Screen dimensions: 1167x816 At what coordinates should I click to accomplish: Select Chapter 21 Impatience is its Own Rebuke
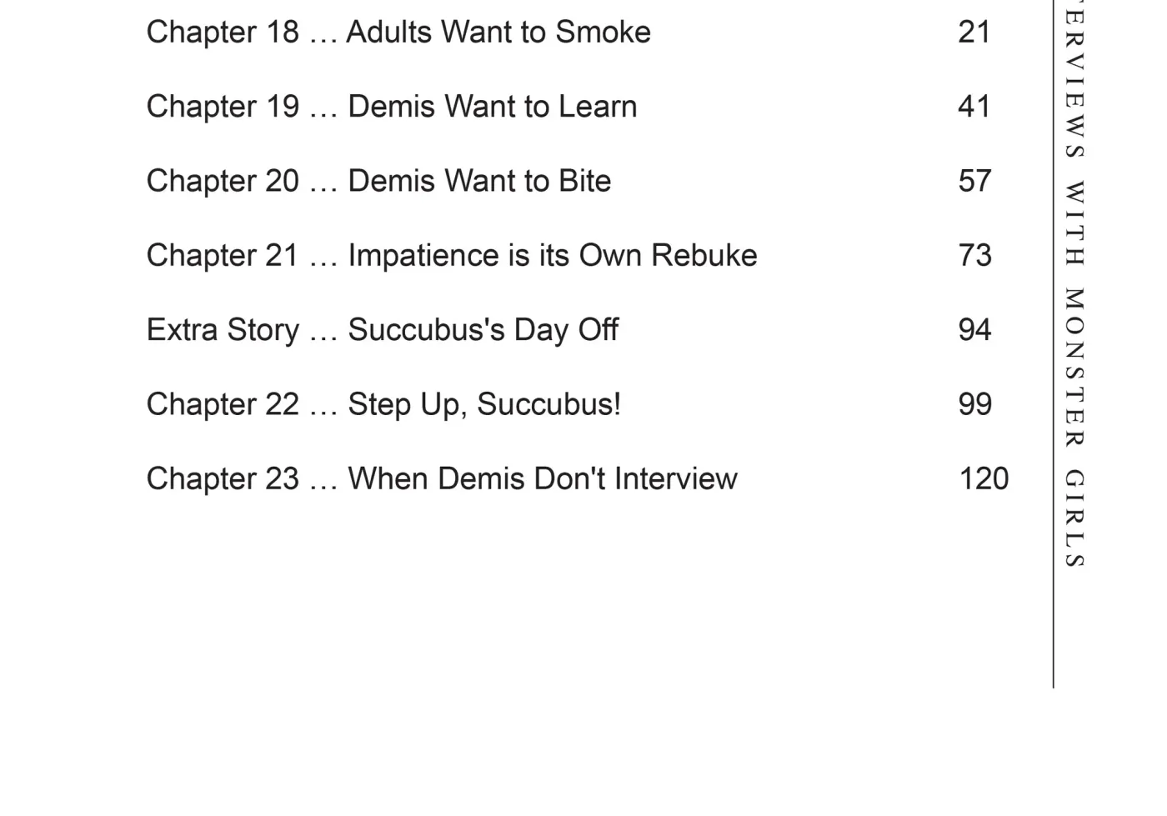452,255
